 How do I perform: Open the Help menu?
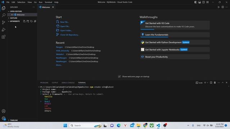tap(56, 2)
